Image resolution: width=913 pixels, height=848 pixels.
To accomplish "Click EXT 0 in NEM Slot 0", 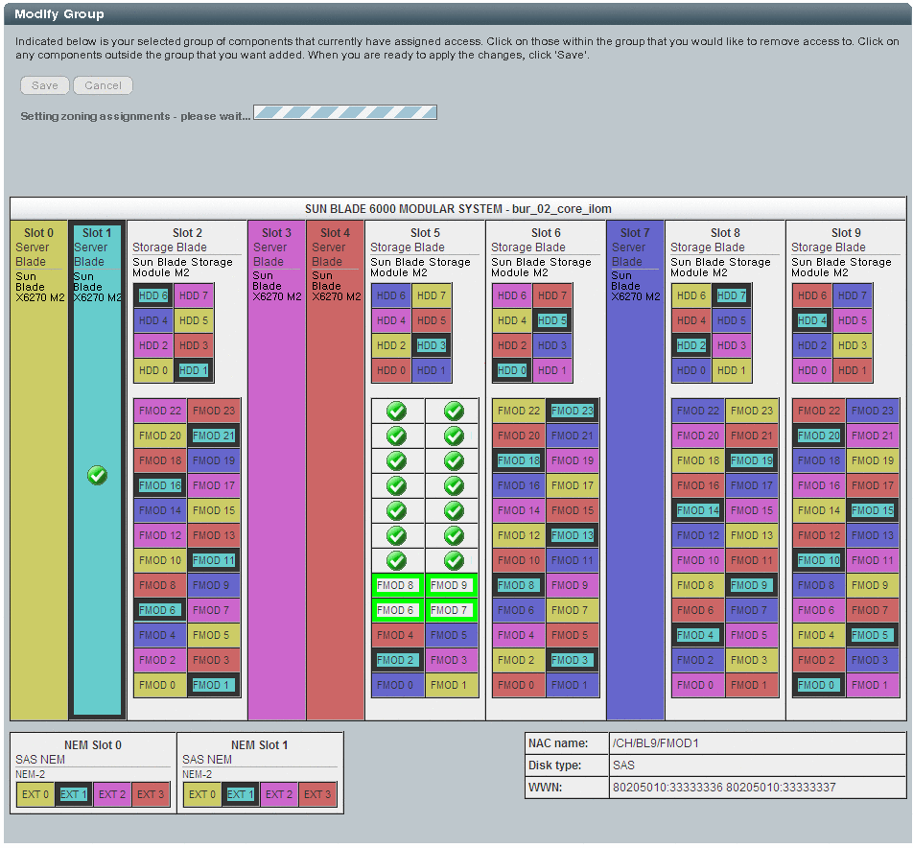I will coord(35,794).
